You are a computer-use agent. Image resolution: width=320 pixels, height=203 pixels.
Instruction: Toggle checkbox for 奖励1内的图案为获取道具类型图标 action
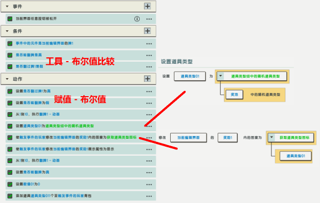10,138
